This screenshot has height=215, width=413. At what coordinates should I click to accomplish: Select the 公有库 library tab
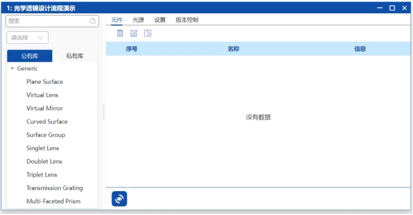click(30, 56)
